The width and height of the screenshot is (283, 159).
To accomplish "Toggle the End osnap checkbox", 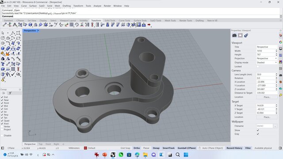I will (2, 97).
